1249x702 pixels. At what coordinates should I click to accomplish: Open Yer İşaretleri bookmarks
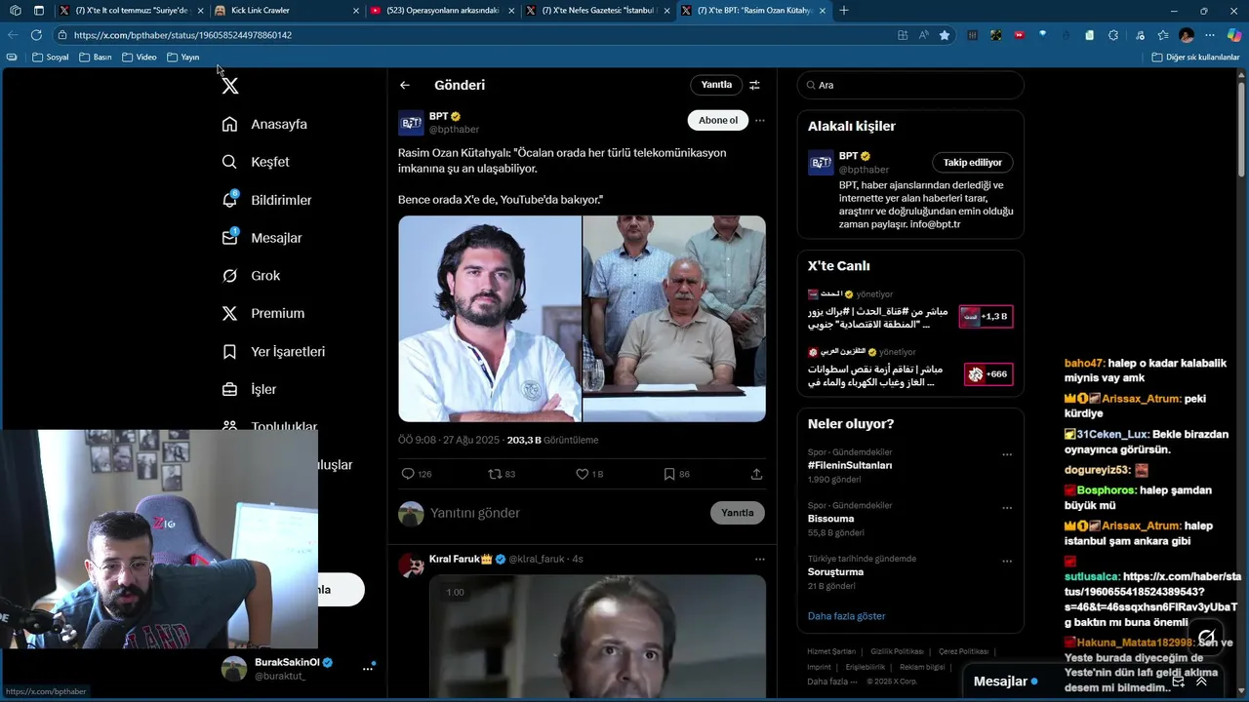pos(273,351)
